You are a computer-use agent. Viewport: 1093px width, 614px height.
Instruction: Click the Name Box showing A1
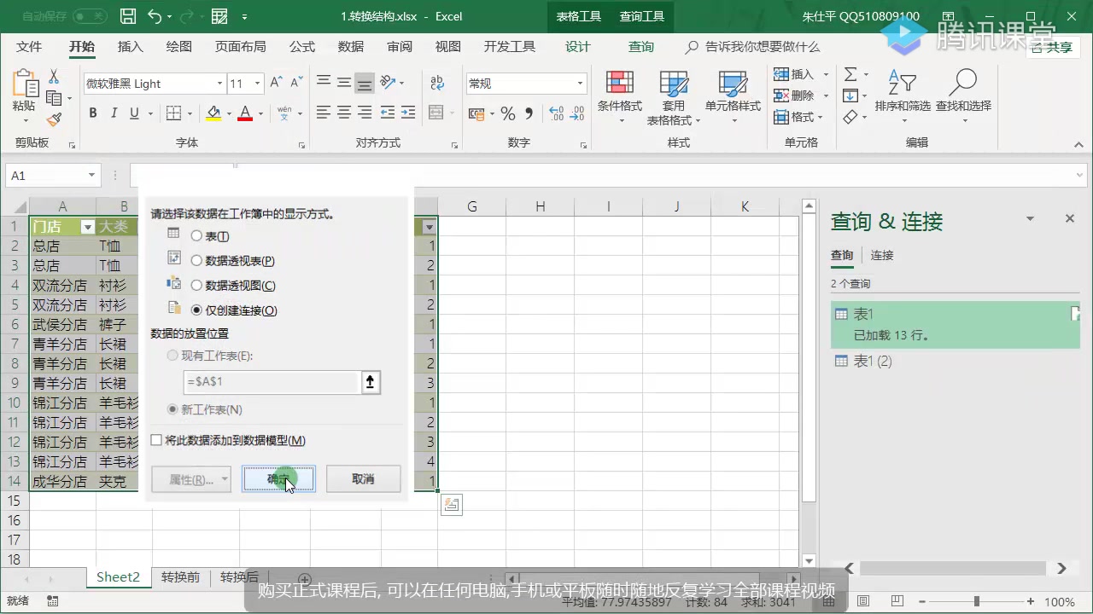pyautogui.click(x=46, y=175)
